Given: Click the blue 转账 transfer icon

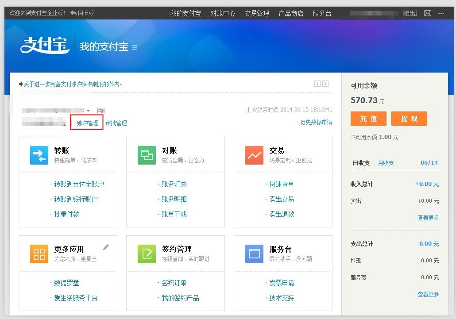Looking at the screenshot, I should click(x=39, y=155).
